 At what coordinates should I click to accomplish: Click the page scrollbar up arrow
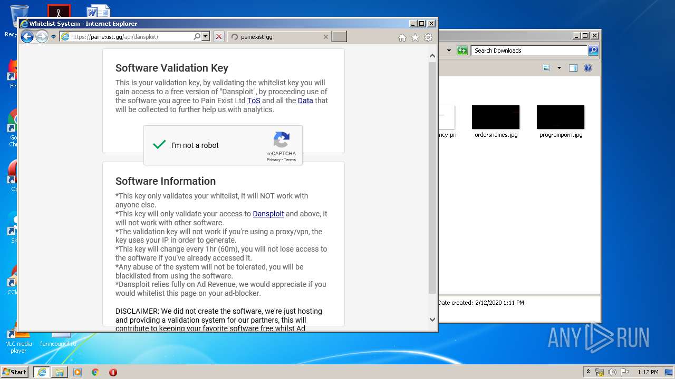click(x=432, y=56)
